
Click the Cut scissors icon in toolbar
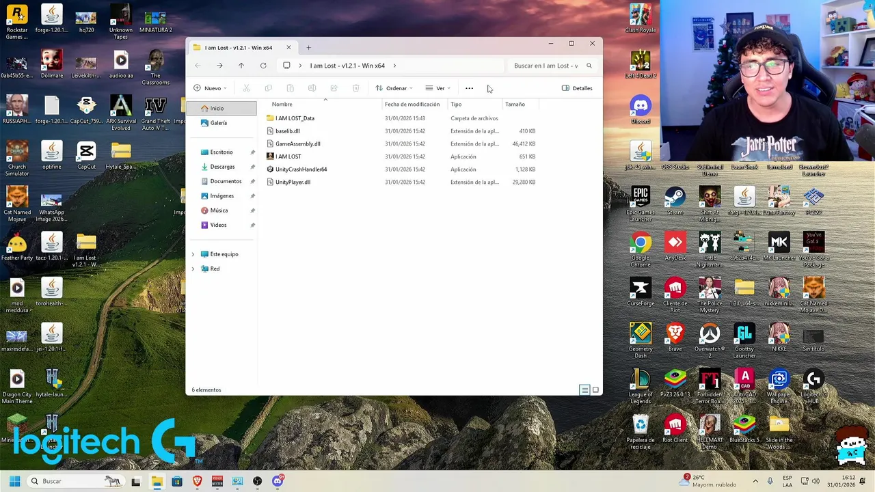(x=247, y=88)
